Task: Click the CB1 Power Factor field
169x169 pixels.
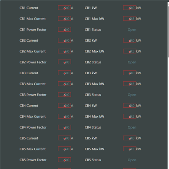Action: 64,30
